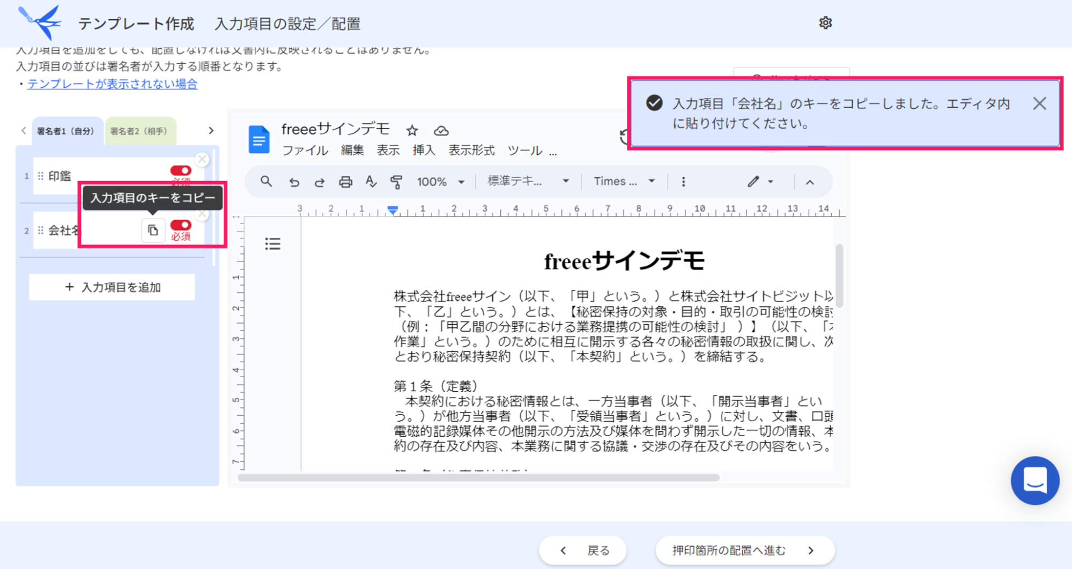
Task: Print the document
Action: point(345,182)
